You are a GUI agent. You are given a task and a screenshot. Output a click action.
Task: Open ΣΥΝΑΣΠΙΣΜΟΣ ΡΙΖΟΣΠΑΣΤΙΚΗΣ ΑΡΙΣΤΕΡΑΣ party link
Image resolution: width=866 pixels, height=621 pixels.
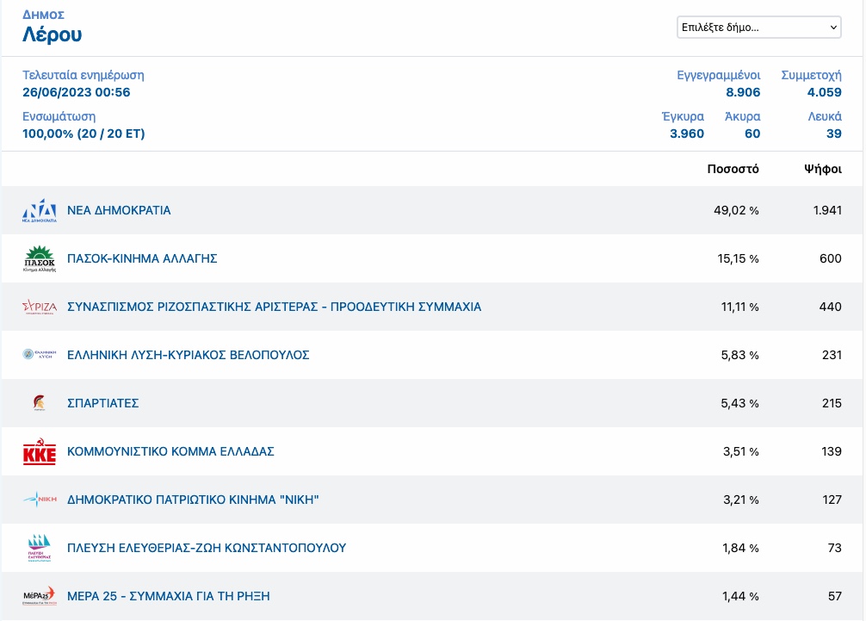click(x=274, y=307)
